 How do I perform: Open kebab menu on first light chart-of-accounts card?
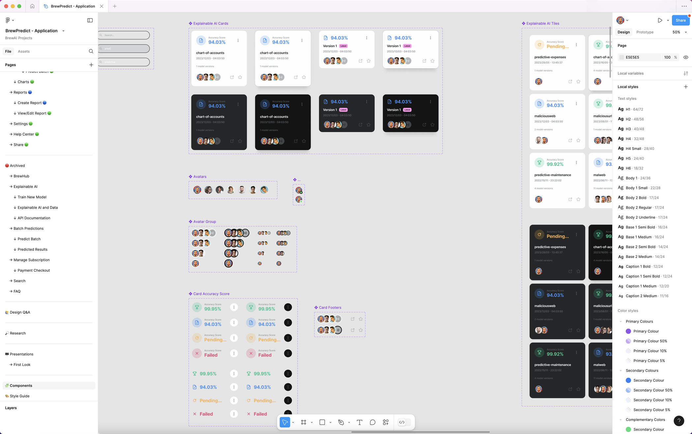point(238,41)
